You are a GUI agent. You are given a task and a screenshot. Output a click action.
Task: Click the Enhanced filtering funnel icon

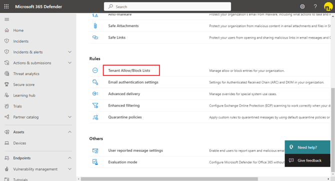tap(95, 105)
